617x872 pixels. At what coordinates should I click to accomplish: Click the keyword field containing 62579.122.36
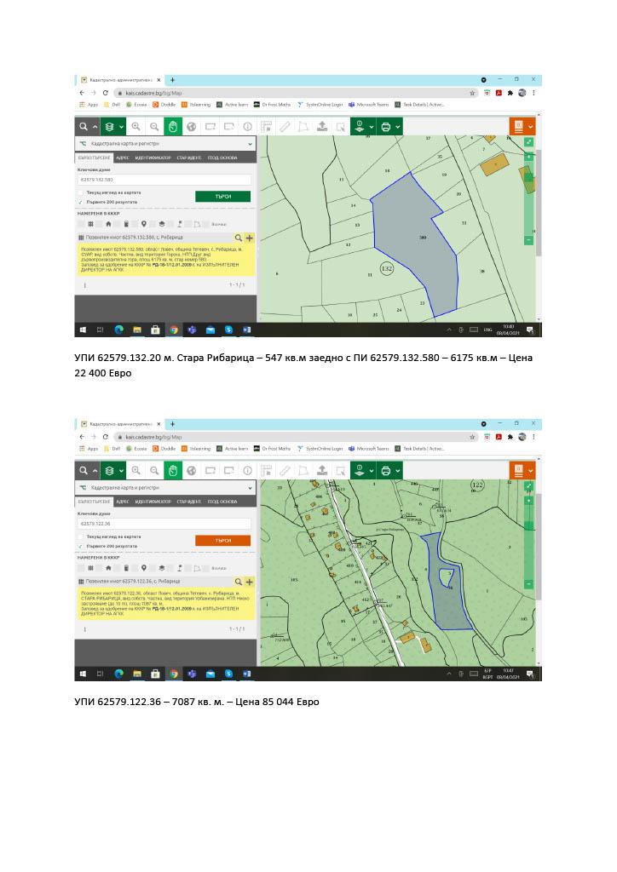pos(164,524)
